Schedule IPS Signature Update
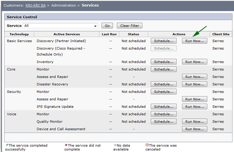 coord(163,107)
